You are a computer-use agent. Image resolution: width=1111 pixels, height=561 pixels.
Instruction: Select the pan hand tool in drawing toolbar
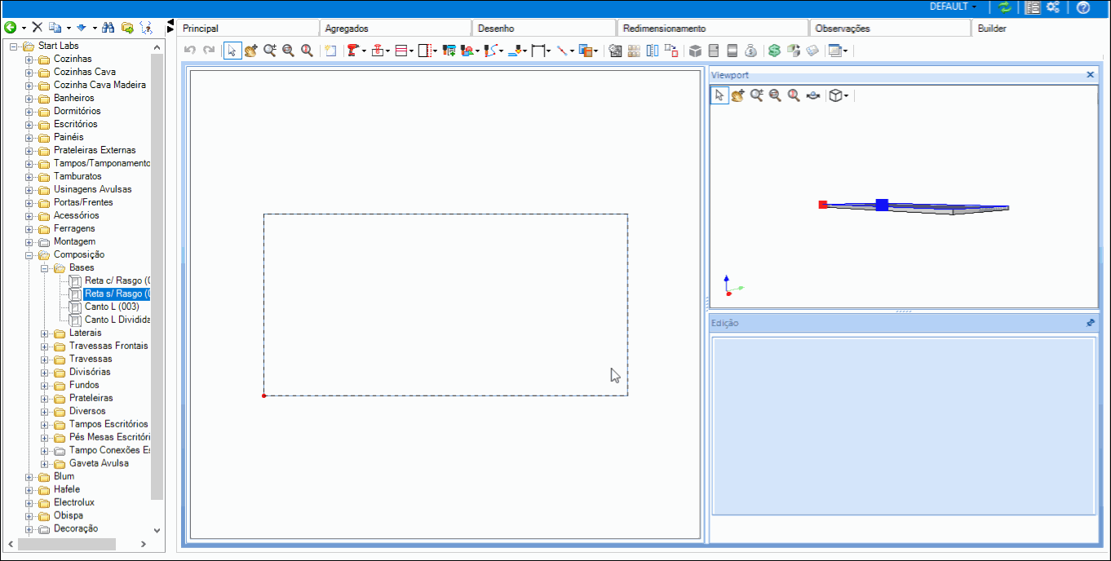click(x=251, y=51)
